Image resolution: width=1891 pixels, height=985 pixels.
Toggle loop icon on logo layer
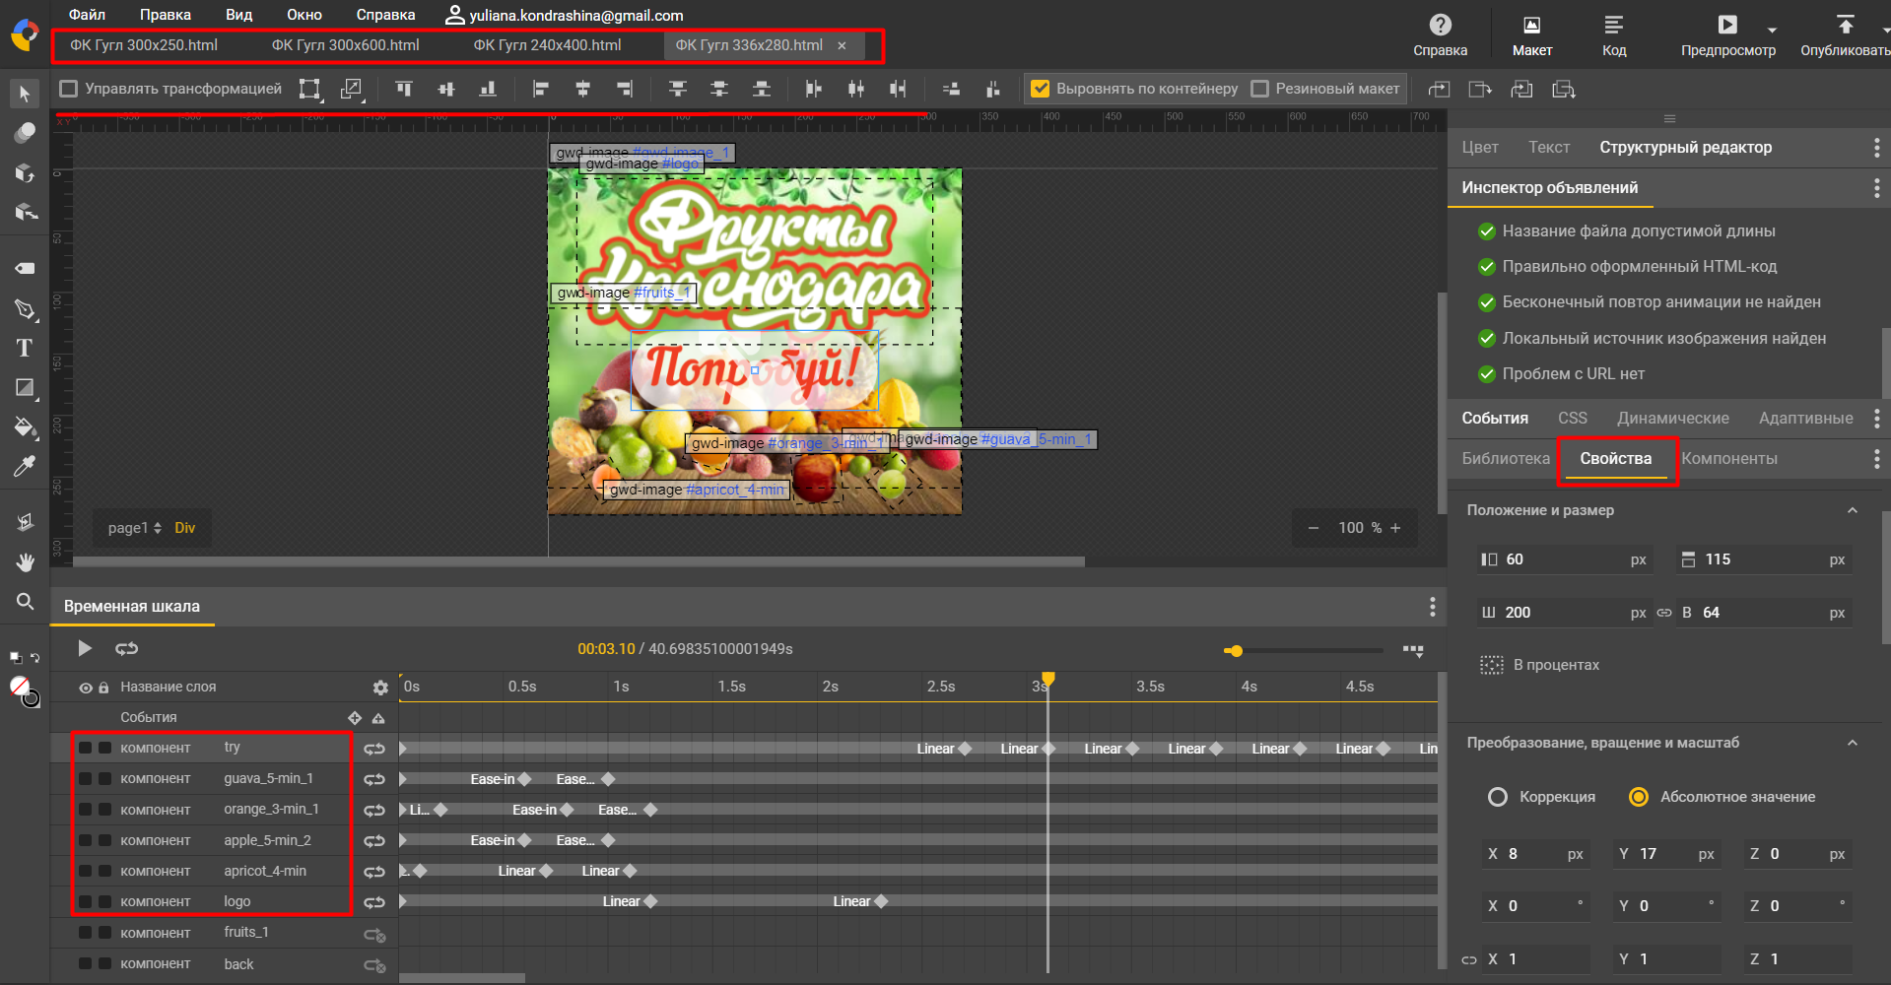[x=374, y=902]
